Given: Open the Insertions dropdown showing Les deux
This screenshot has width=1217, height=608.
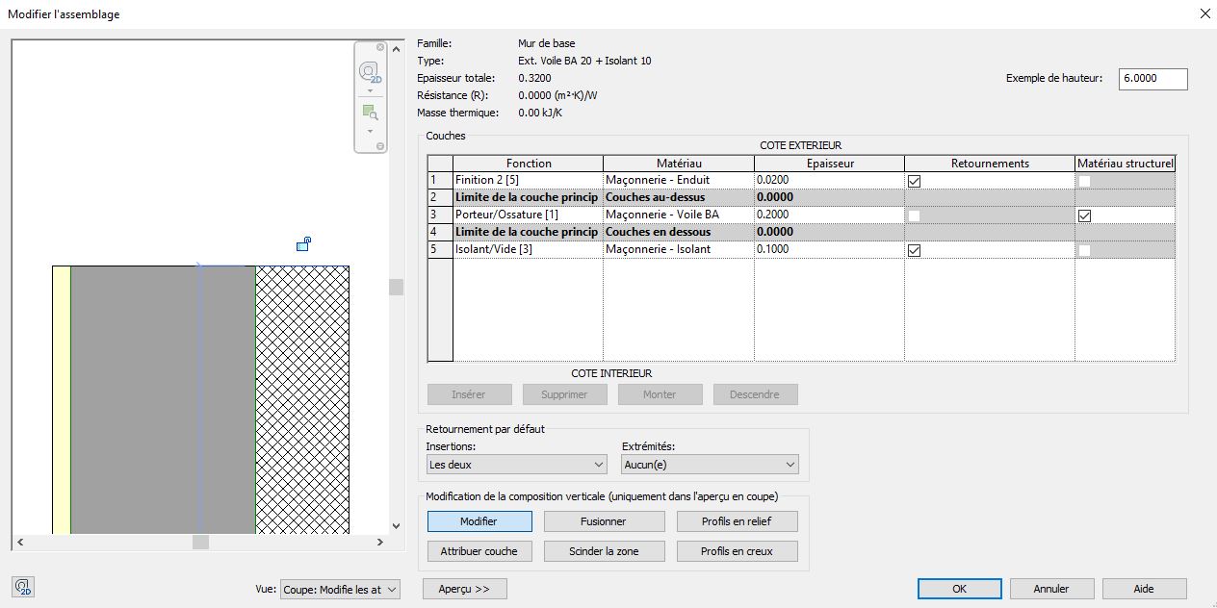Looking at the screenshot, I should (516, 465).
